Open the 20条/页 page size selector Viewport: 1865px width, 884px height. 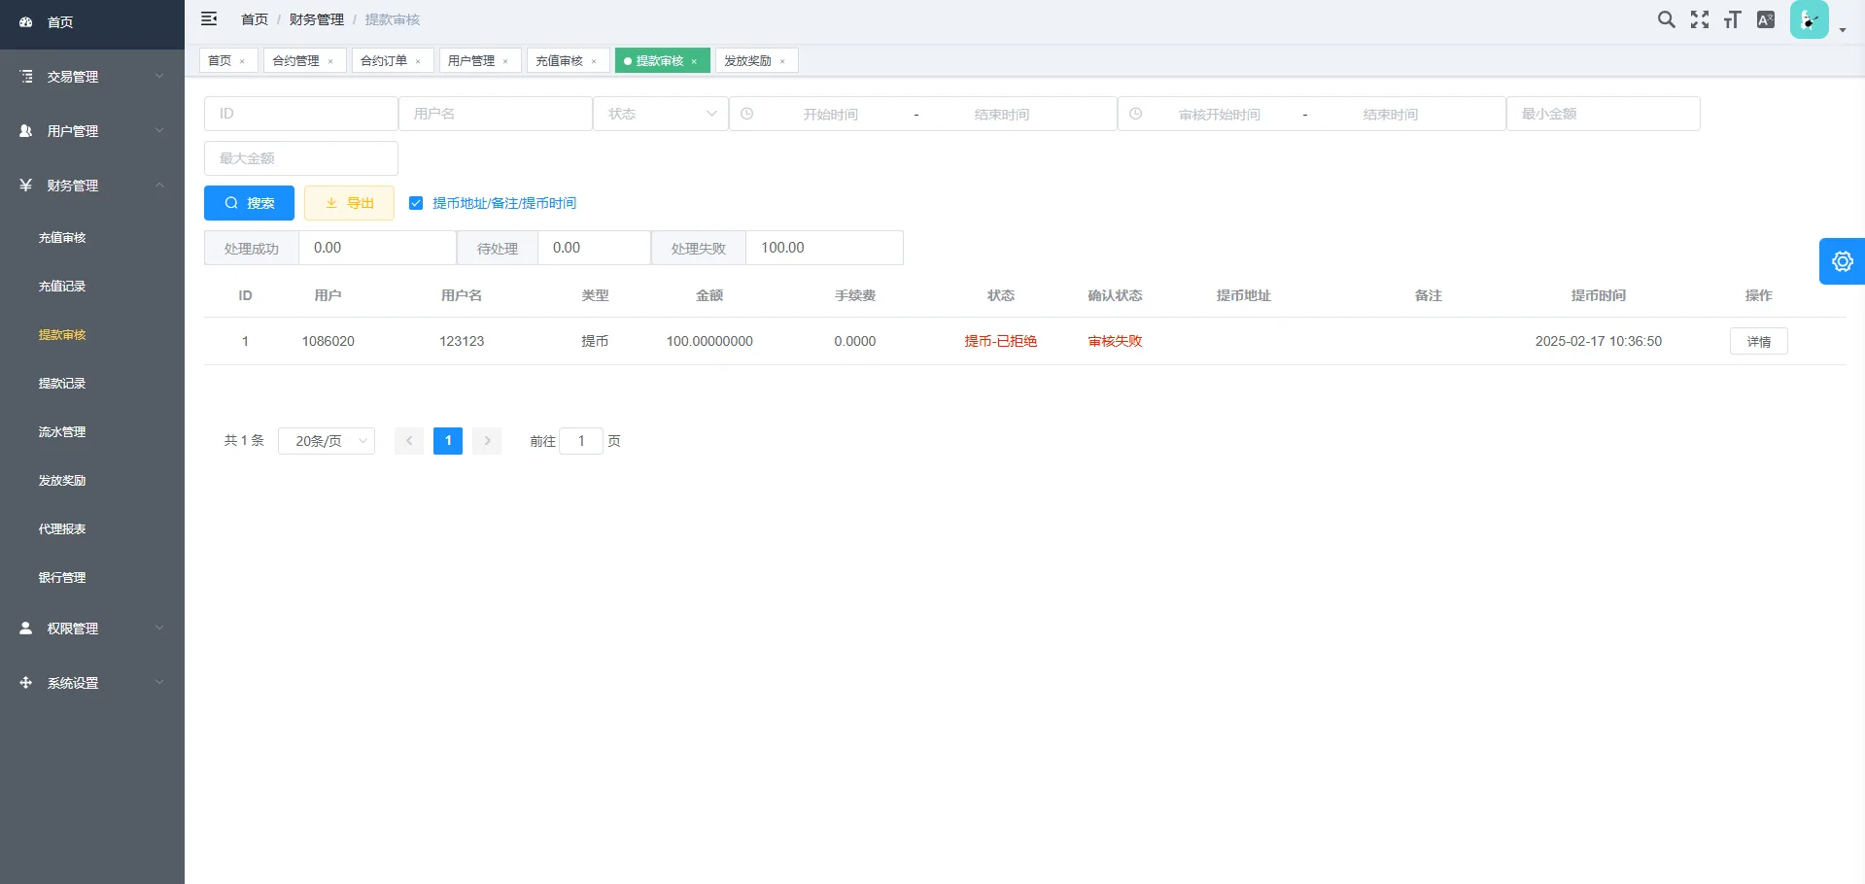(x=327, y=441)
